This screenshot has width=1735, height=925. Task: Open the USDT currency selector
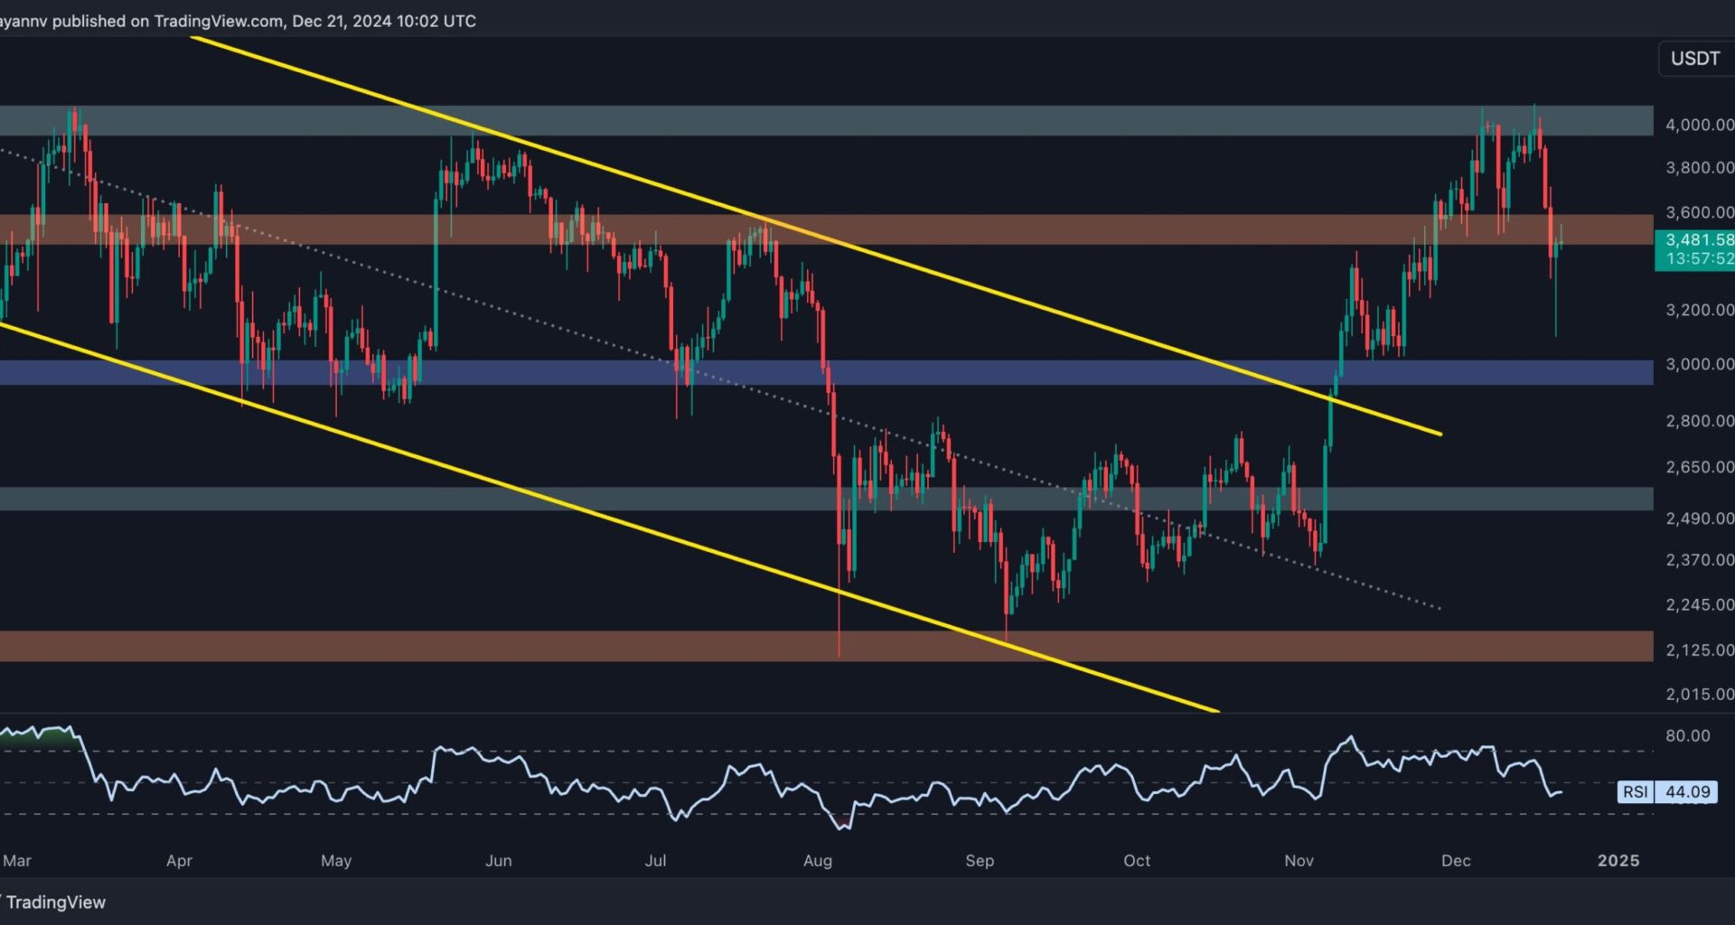pyautogui.click(x=1694, y=59)
